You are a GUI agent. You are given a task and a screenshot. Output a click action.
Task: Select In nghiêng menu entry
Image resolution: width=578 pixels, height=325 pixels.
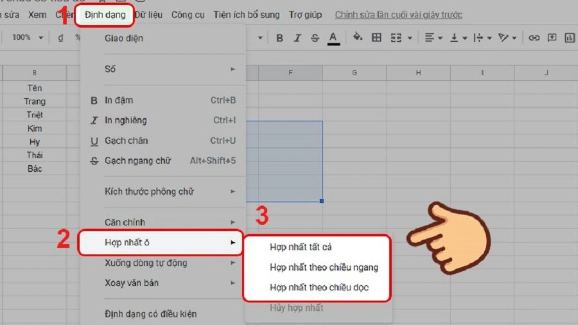coord(163,120)
